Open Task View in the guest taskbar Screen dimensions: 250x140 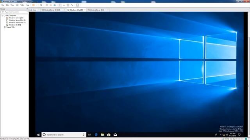point(89,135)
